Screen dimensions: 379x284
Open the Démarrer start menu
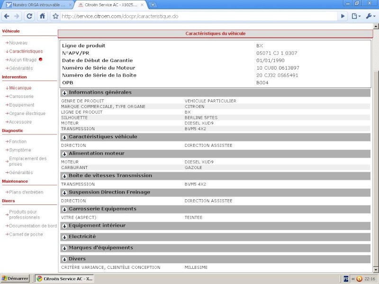(x=15, y=278)
